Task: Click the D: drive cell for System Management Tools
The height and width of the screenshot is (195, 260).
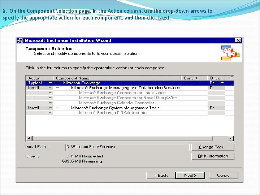Action: [216, 108]
